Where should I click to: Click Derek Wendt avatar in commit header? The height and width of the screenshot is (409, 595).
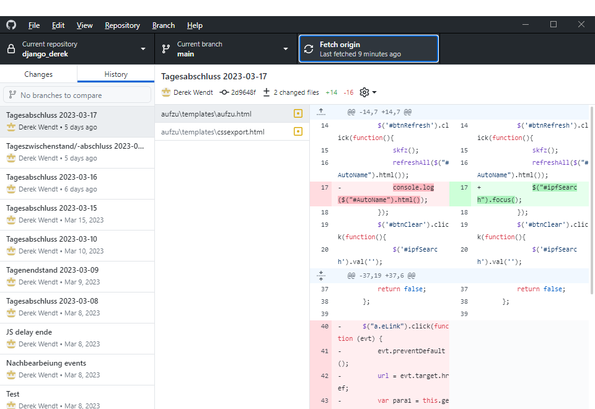(x=166, y=92)
